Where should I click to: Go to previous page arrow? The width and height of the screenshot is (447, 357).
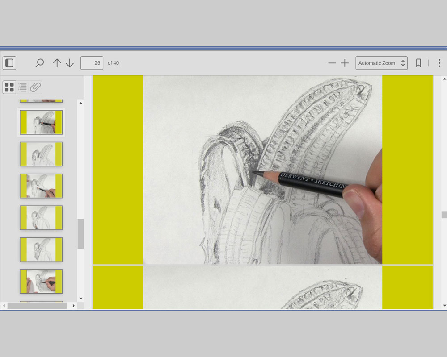(x=57, y=63)
